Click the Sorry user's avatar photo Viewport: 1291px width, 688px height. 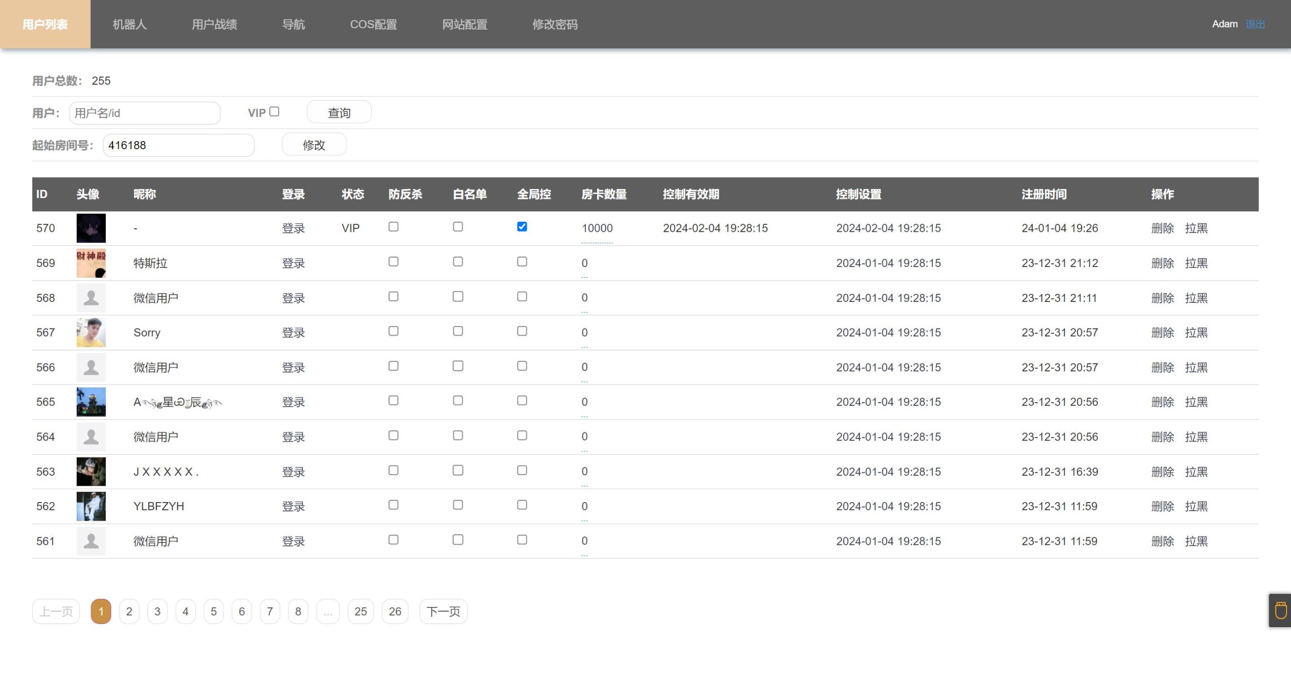[x=91, y=332]
